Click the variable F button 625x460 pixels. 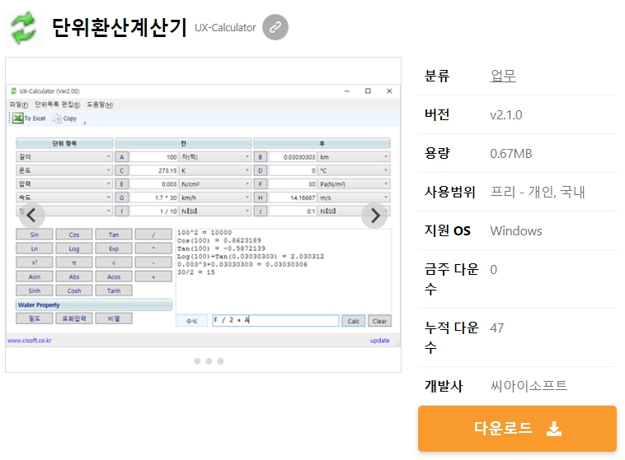click(261, 184)
